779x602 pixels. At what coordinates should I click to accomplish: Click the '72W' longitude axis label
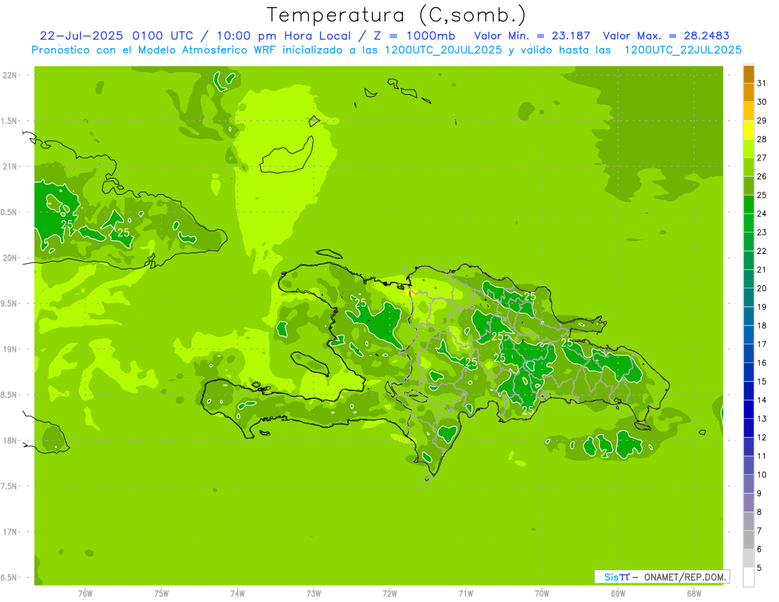(389, 594)
